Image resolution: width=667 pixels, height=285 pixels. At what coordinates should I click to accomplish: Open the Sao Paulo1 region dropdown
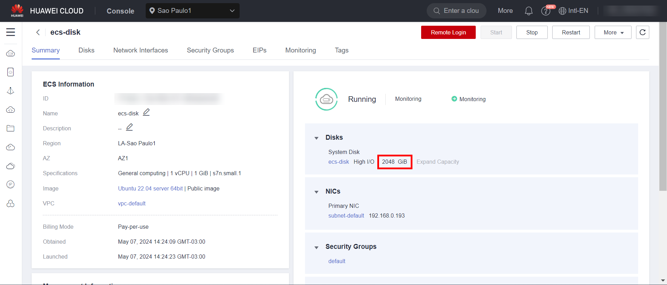coord(192,11)
